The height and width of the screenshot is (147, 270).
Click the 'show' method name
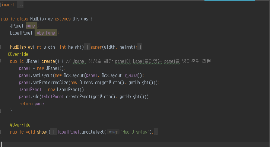point(41,132)
